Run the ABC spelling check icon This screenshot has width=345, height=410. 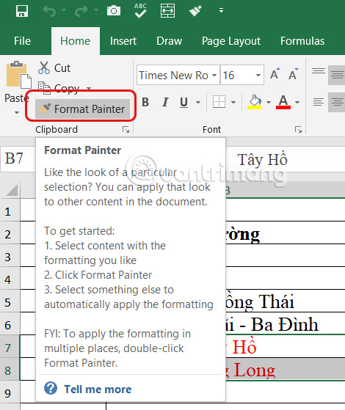(140, 10)
